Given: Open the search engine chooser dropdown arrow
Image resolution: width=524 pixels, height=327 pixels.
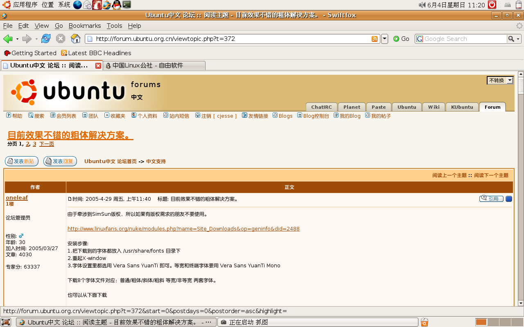Looking at the screenshot, I should coord(518,39).
